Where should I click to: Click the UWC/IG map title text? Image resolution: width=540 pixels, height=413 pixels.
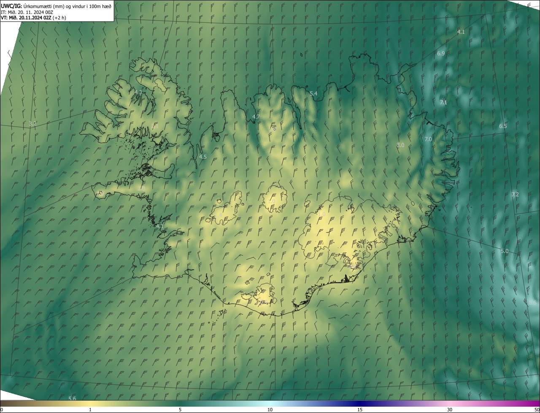coord(56,6)
